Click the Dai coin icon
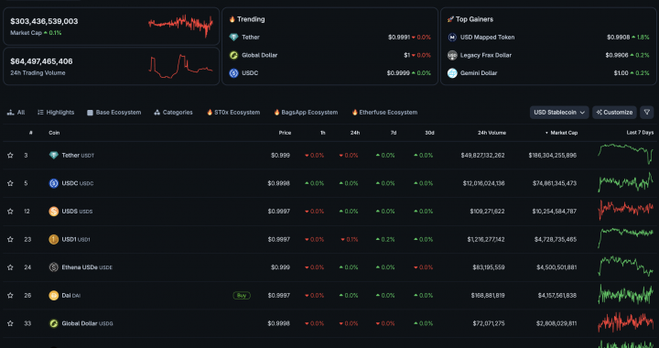The width and height of the screenshot is (659, 348). [x=53, y=296]
